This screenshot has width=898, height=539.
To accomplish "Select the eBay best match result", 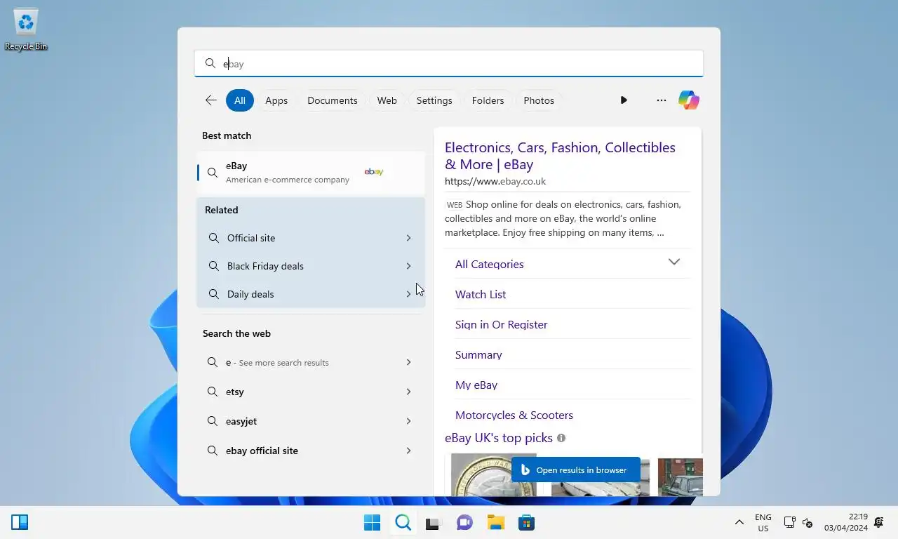I will (311, 173).
